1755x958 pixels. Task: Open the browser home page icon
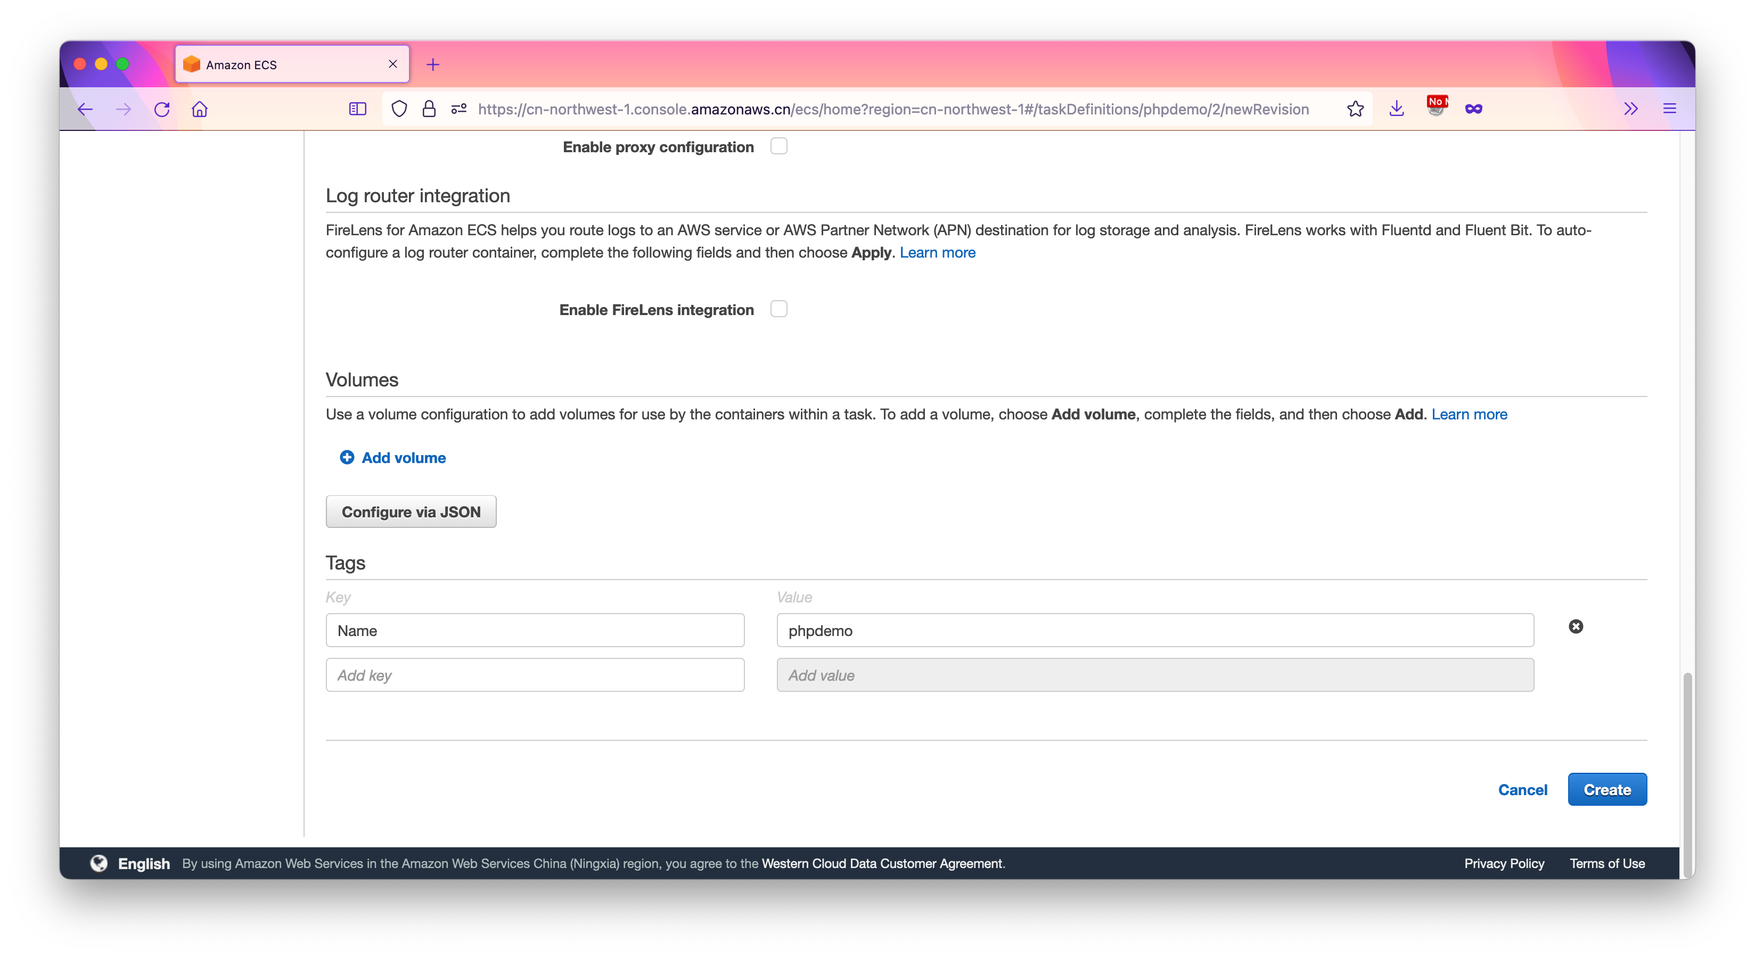coord(200,109)
